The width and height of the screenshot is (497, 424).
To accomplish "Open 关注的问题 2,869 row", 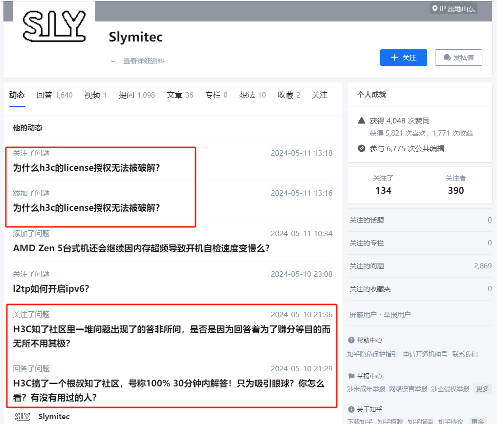I will pos(420,266).
